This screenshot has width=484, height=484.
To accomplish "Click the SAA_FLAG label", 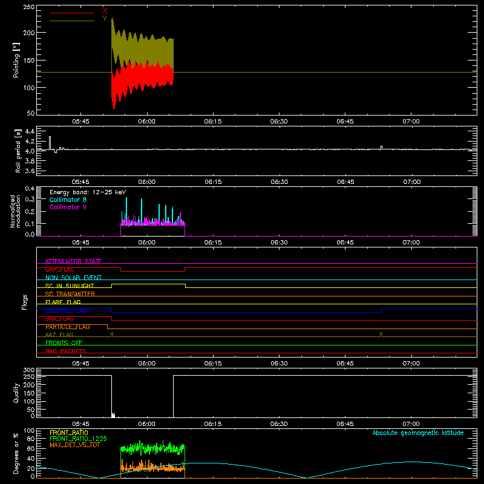I will [59, 318].
